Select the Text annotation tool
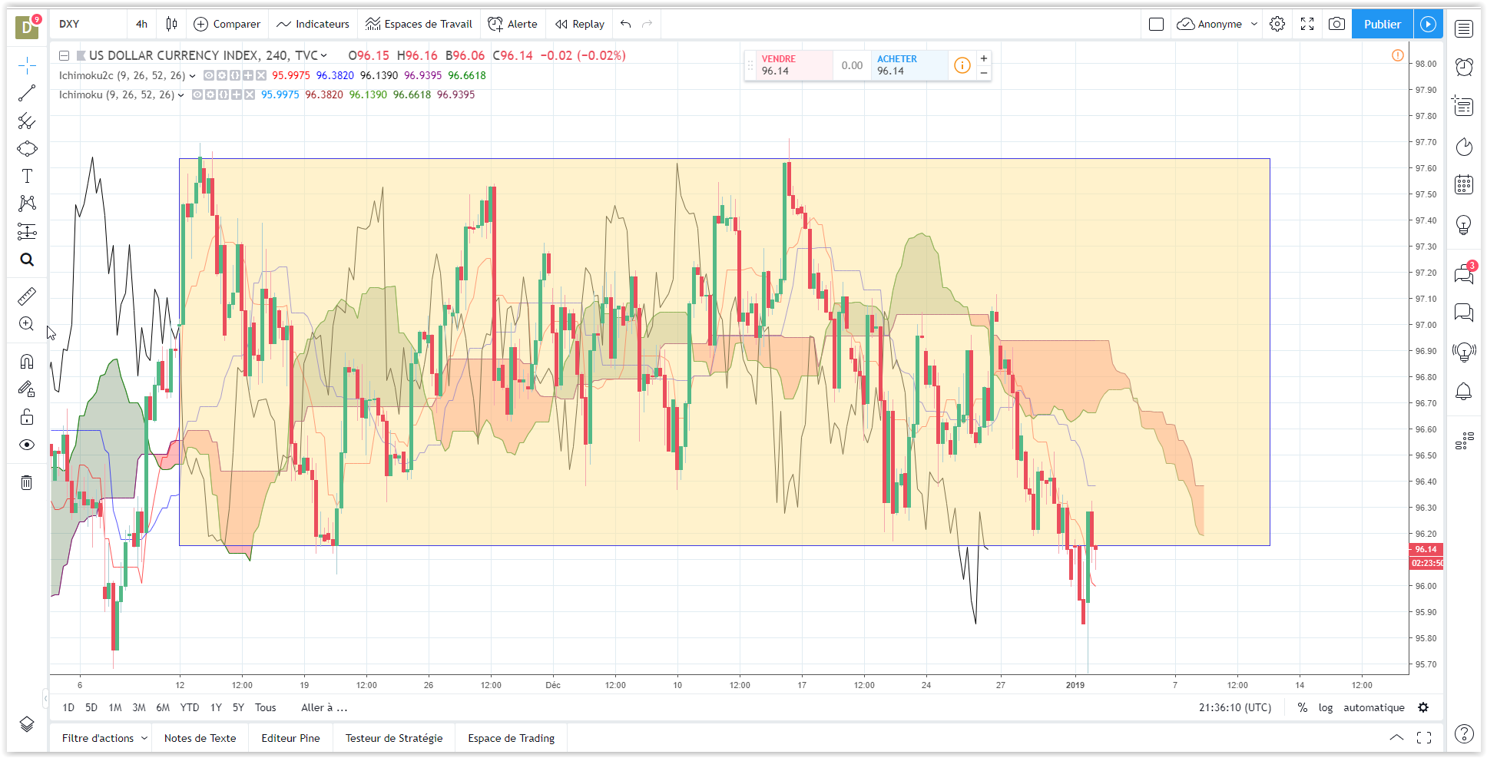The image size is (1487, 758). (x=27, y=176)
